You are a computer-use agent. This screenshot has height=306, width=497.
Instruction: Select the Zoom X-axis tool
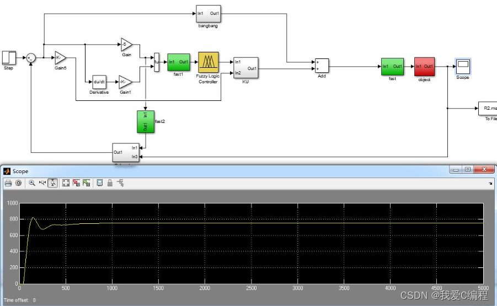tap(42, 183)
